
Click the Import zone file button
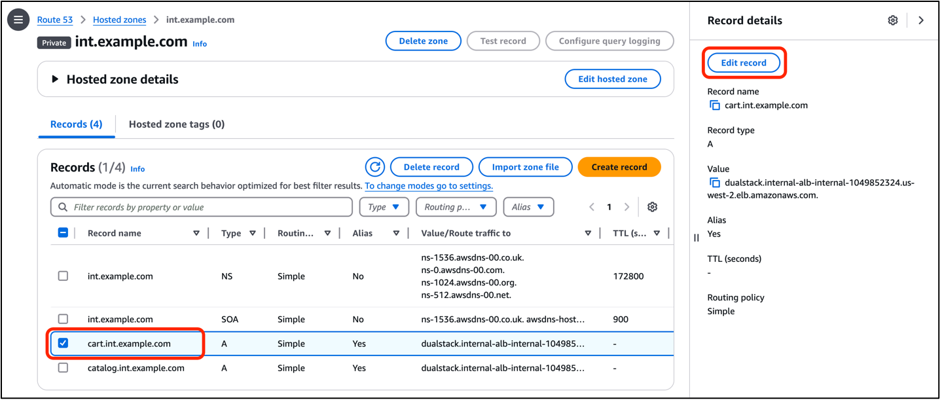coord(526,167)
